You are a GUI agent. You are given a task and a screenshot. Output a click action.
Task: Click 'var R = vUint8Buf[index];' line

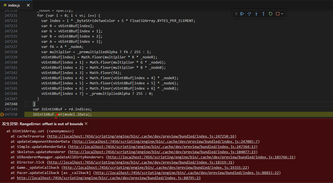coord(68,26)
